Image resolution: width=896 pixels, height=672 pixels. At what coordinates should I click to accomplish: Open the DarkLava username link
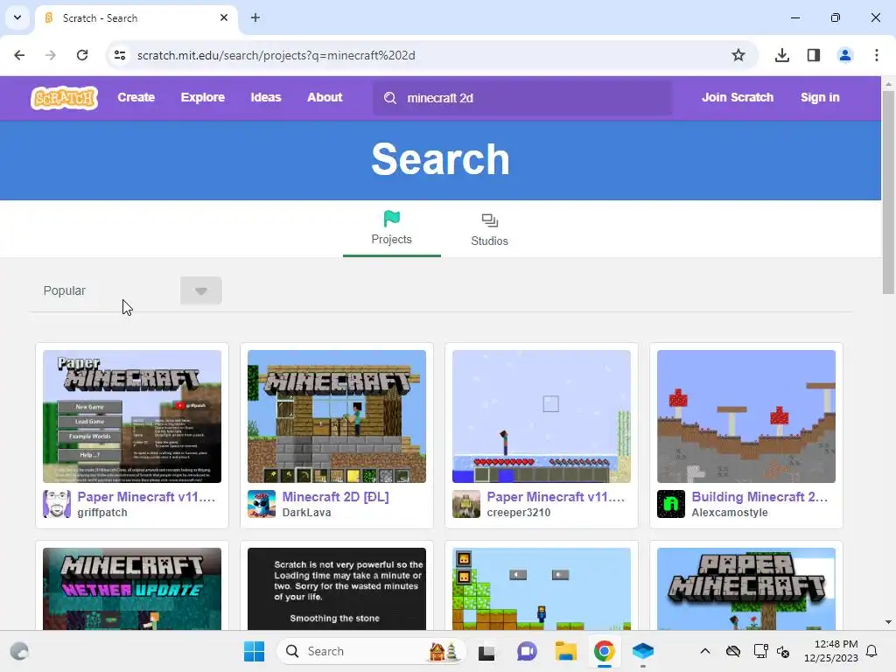click(306, 513)
